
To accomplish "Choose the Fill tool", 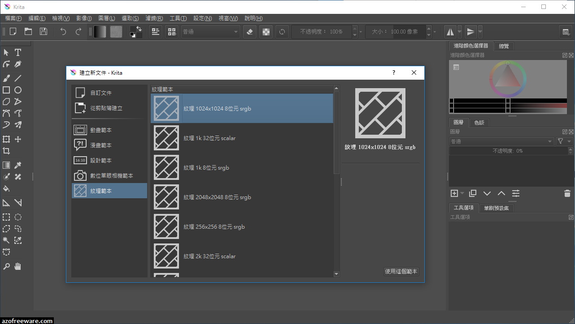I will click(6, 188).
